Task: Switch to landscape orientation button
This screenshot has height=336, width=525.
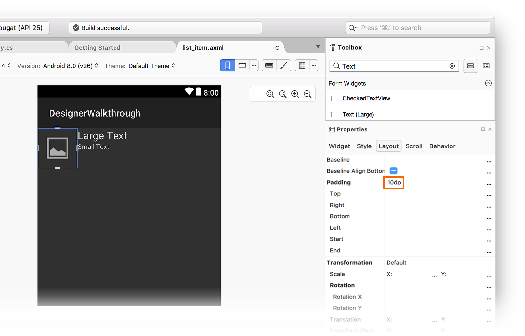Action: point(242,65)
